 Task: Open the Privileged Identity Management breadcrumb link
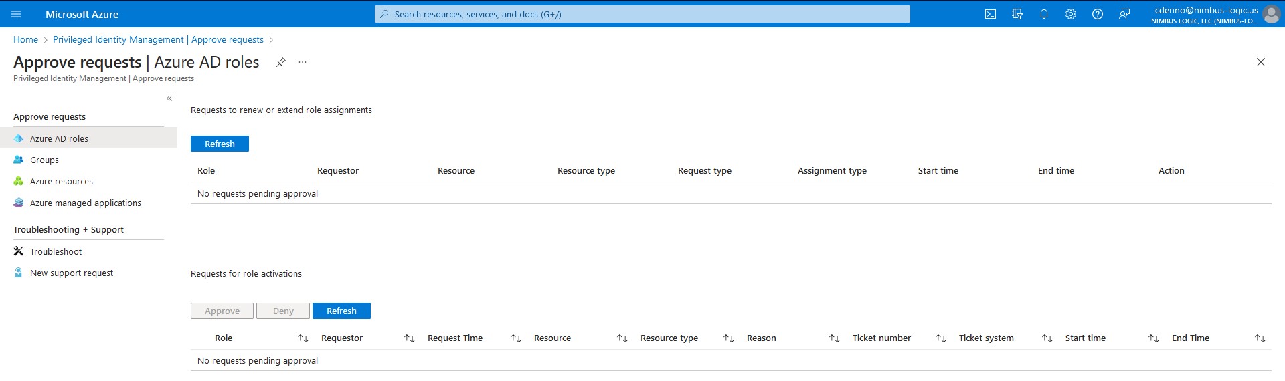(158, 39)
